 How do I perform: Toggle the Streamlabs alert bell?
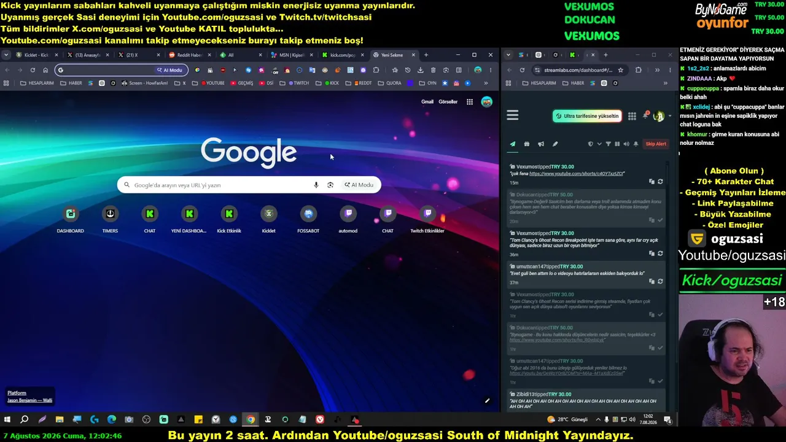(x=636, y=144)
